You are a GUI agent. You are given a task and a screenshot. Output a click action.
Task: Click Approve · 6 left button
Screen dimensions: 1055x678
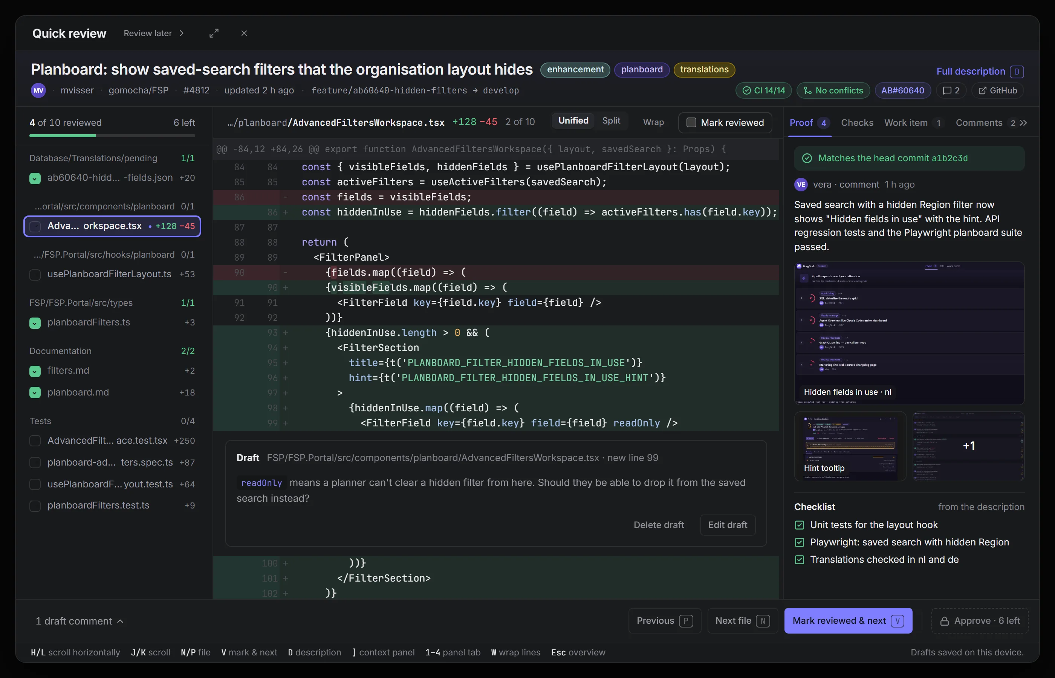pyautogui.click(x=980, y=621)
